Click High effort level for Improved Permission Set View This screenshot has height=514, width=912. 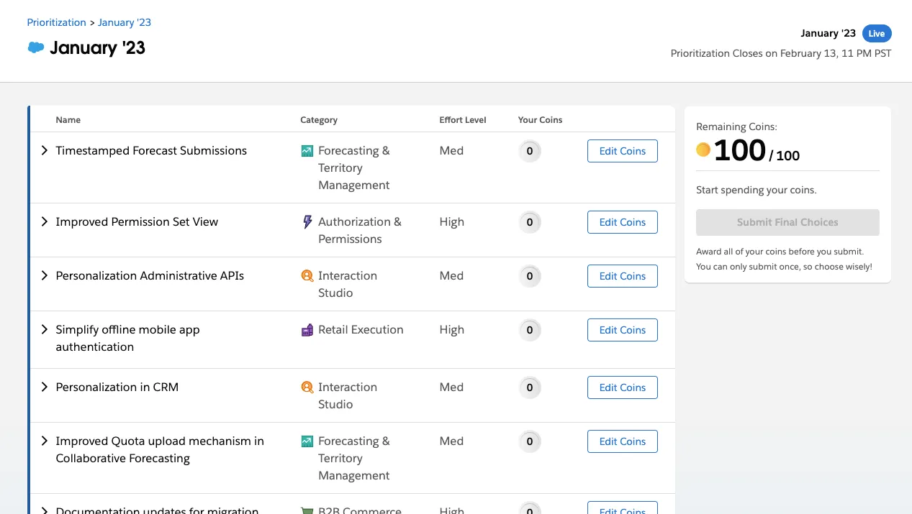coord(452,222)
